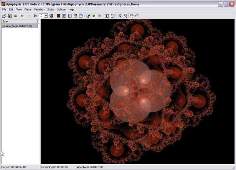Open the Flame menu
236x170 pixels.
coord(28,9)
